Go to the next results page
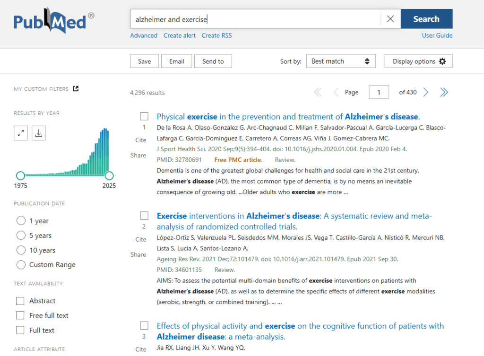 (x=426, y=93)
